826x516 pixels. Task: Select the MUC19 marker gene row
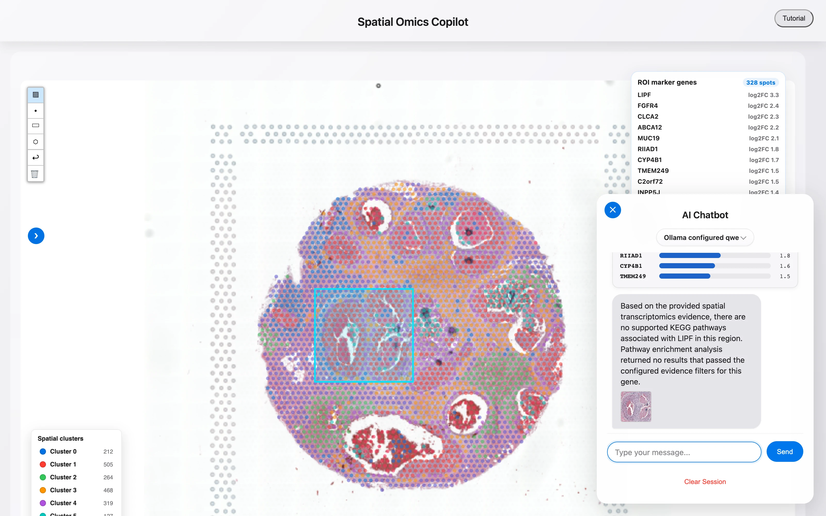(708, 138)
